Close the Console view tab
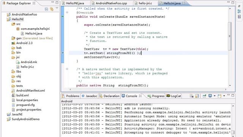The width and height of the screenshot is (243, 137). click(140, 96)
